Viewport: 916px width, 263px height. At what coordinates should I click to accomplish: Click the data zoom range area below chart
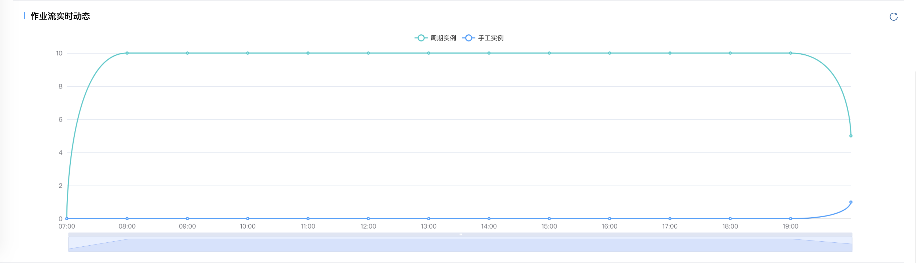[x=460, y=245]
